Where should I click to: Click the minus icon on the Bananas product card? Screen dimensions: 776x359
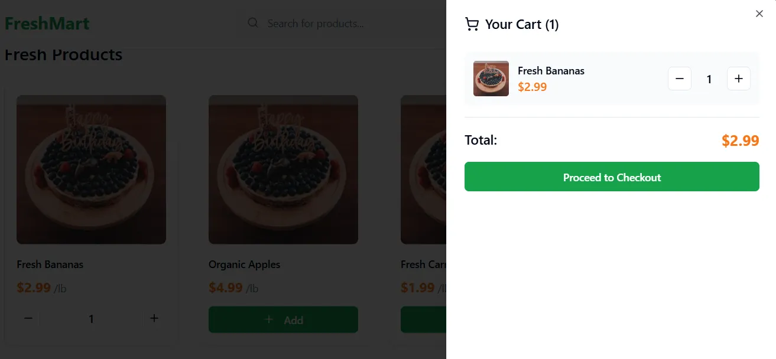(28, 318)
